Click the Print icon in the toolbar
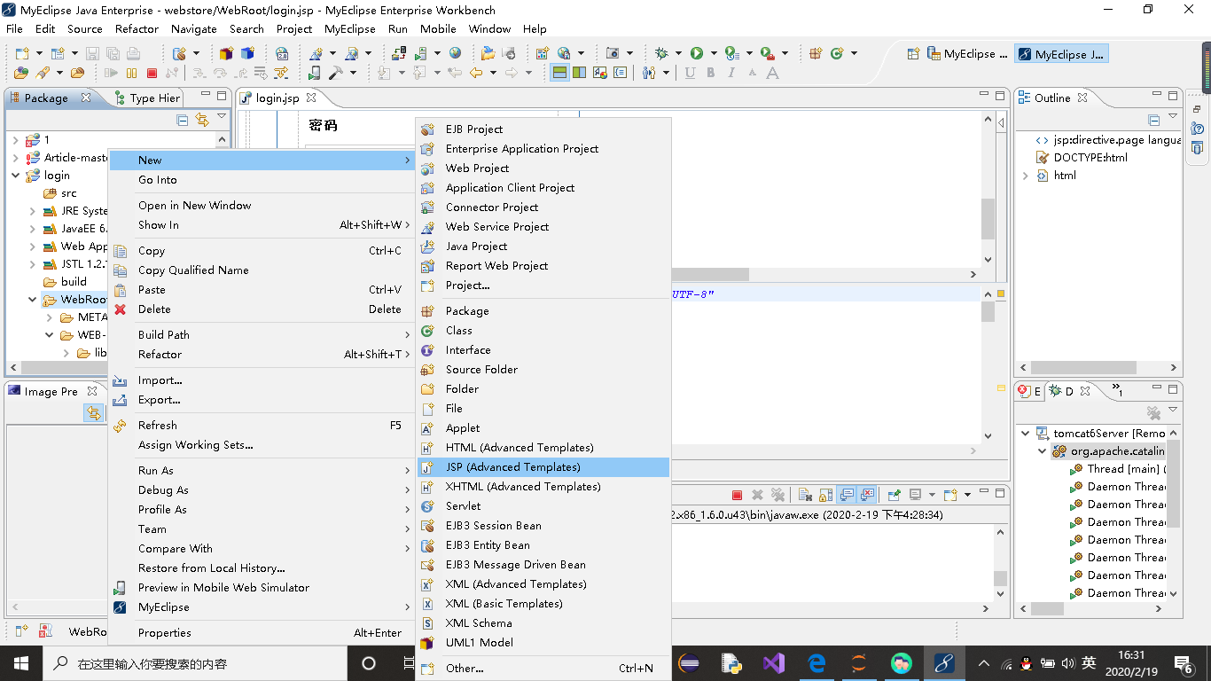Viewport: 1211px width, 681px height. 133,53
